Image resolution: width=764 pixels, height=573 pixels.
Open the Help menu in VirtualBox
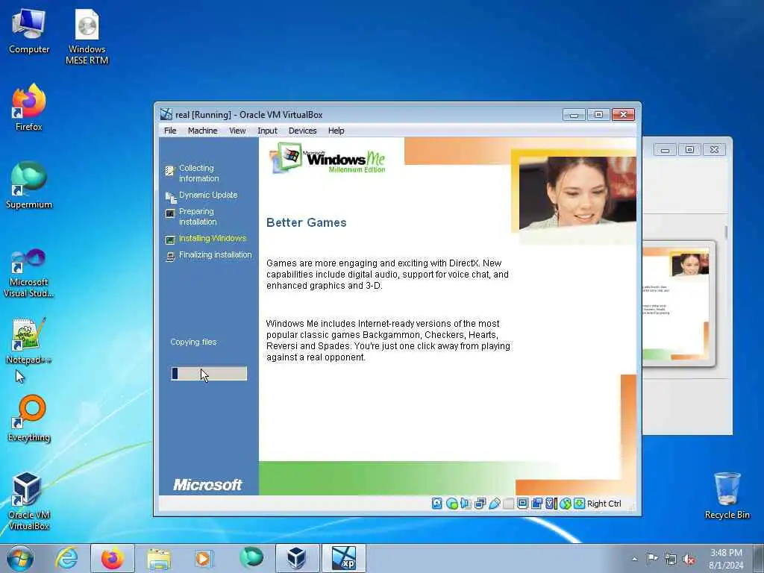tap(336, 131)
